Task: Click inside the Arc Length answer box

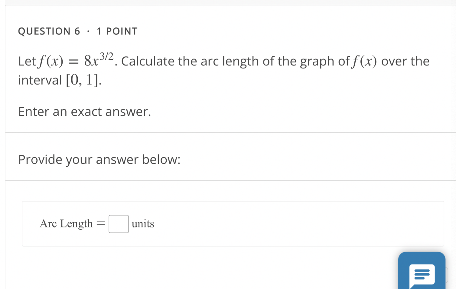Action: tap(119, 224)
